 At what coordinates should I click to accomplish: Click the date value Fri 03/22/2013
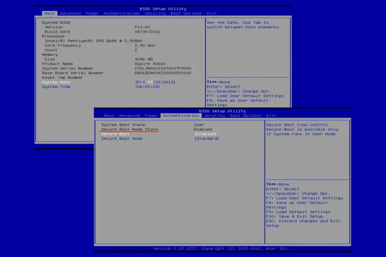click(x=155, y=82)
